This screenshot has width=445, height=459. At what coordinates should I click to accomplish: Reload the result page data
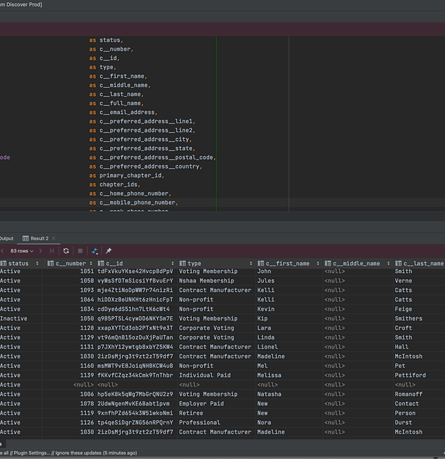pos(66,251)
